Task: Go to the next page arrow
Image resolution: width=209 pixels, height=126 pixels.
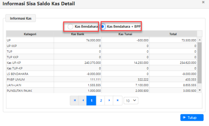Action: 109,100
